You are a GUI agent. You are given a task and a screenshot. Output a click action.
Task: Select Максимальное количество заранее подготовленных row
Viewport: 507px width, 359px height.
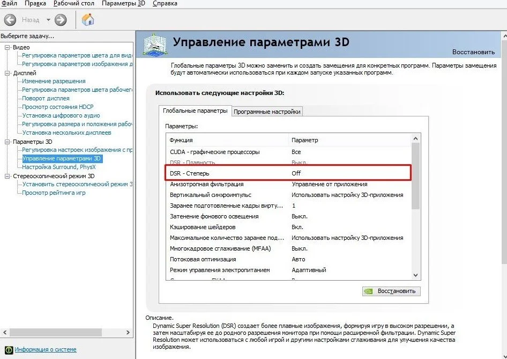tap(288, 238)
